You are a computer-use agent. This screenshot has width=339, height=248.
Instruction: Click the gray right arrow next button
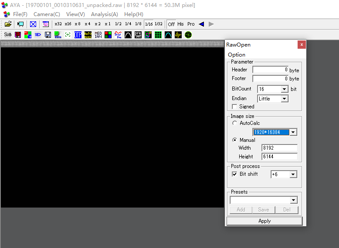[x=211, y=24]
